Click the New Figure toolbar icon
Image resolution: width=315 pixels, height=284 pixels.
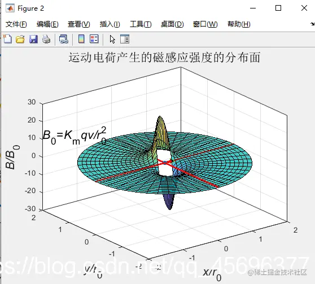[x=8, y=39]
